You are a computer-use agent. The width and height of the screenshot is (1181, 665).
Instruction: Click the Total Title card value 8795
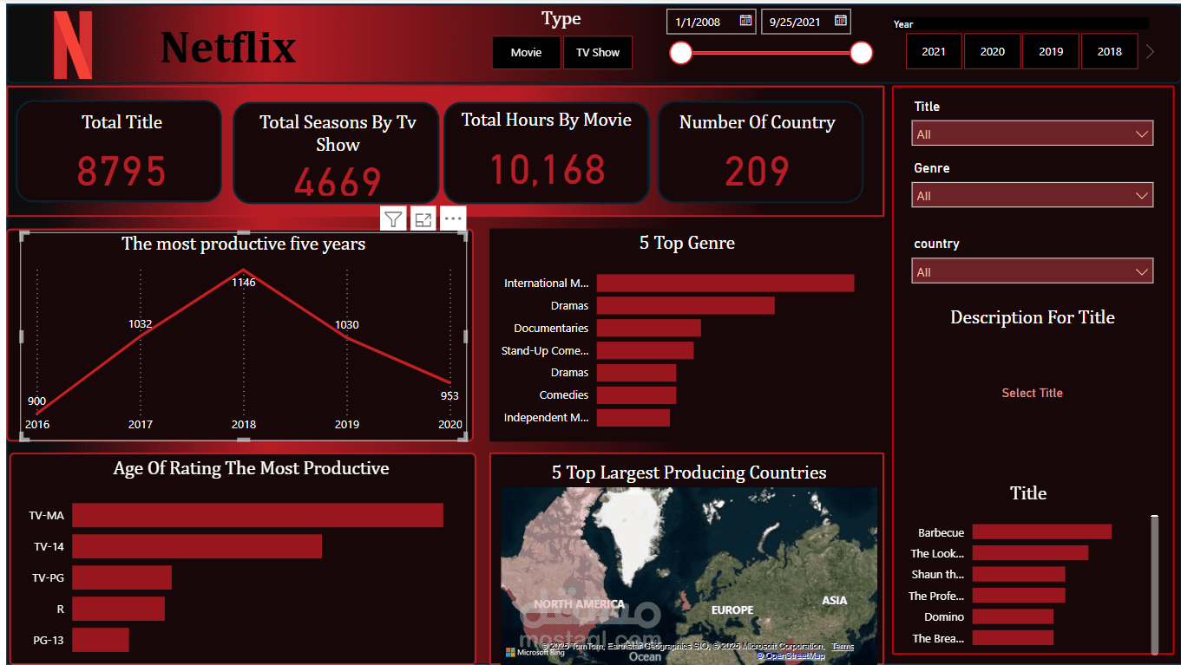[x=121, y=171]
